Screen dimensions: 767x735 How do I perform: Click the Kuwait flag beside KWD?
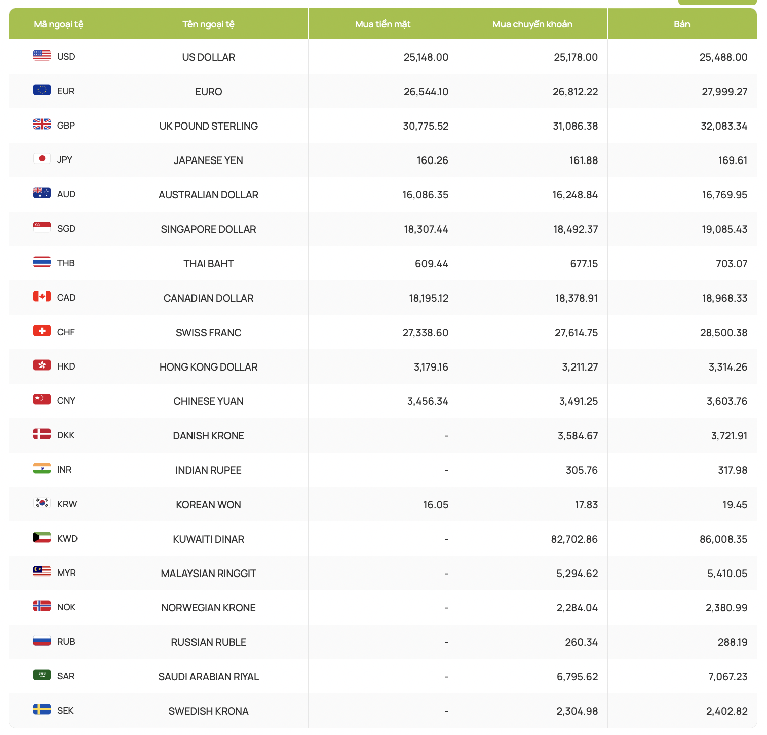click(42, 537)
